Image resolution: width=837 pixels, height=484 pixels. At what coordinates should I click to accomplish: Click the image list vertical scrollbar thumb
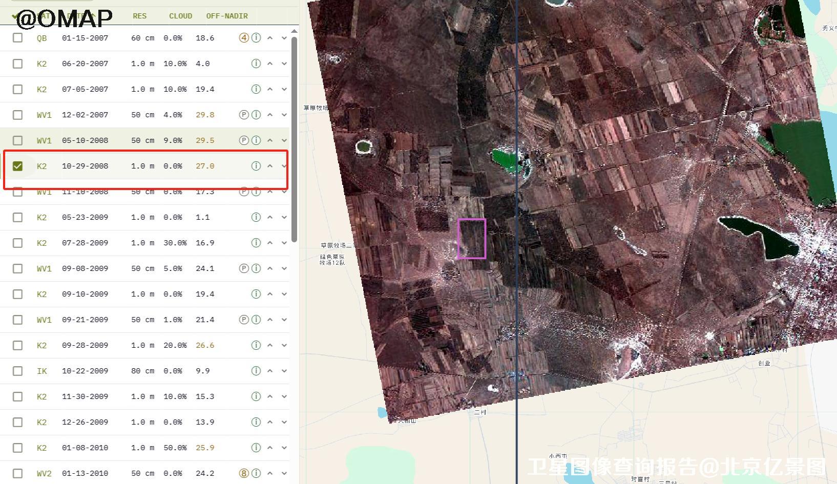[x=295, y=138]
